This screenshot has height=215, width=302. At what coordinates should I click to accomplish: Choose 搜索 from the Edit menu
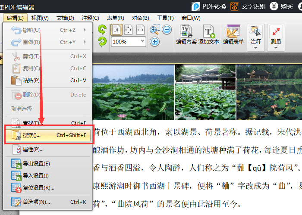48,135
